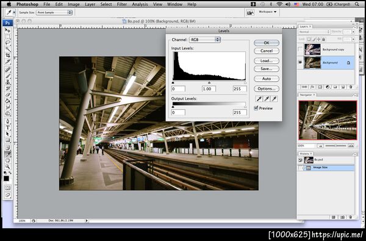This screenshot has height=241, width=366.
Task: Select the Hand tool
Action: coord(8,160)
